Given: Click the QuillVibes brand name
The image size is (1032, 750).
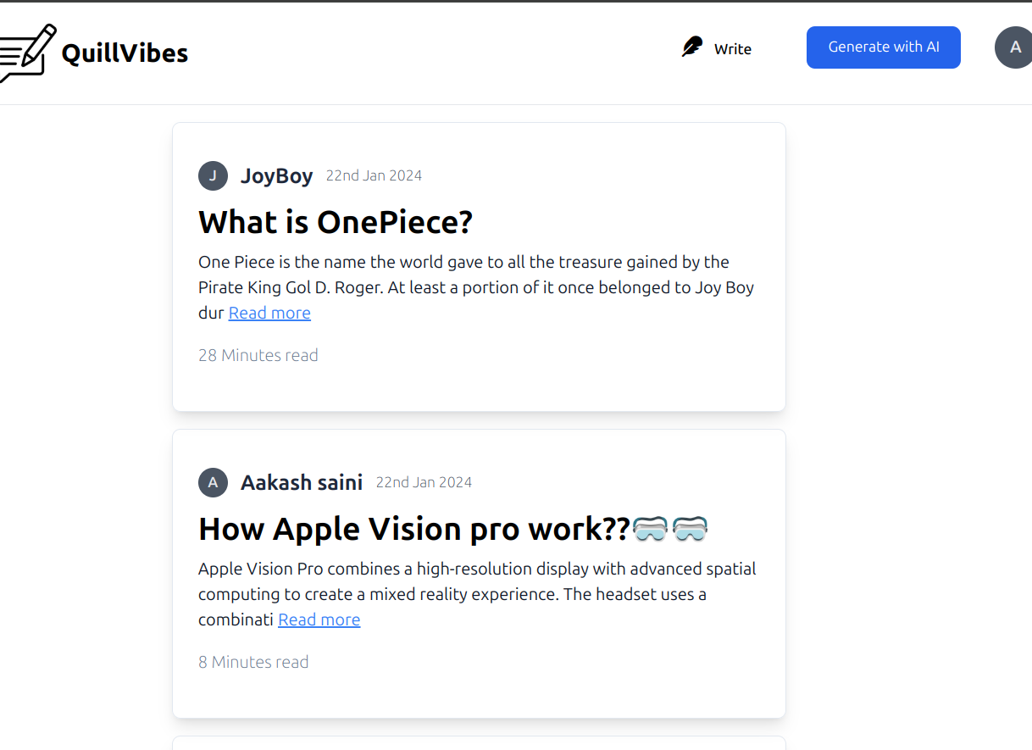Looking at the screenshot, I should point(125,53).
